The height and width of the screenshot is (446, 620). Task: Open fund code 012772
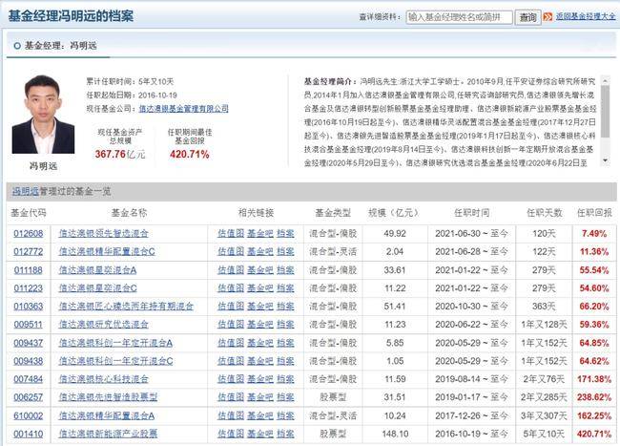[x=28, y=252]
